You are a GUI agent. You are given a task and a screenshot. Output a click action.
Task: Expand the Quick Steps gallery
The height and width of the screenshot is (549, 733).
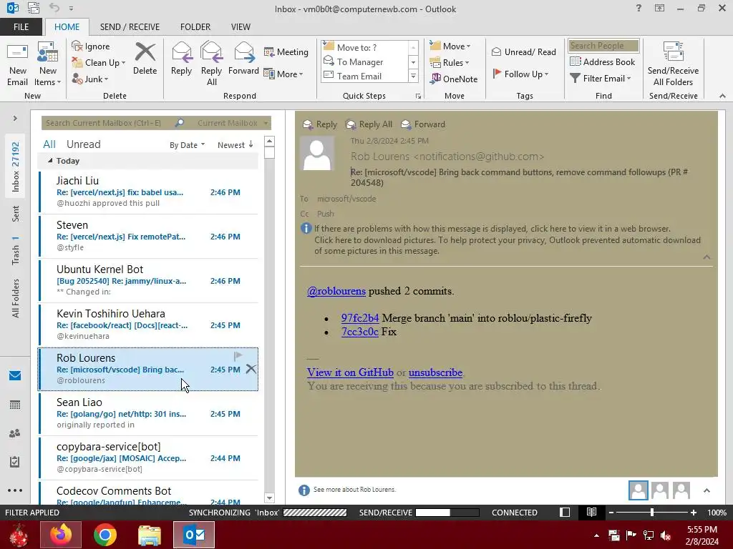pos(413,76)
